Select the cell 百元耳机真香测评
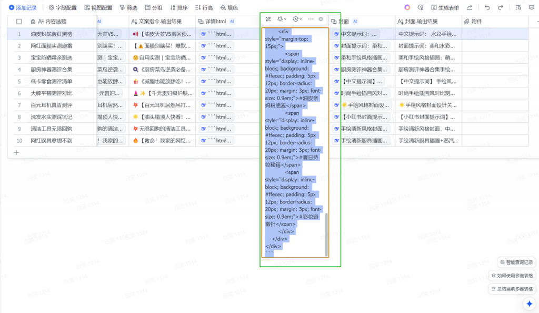Screen dimensions: 539x313 click(x=52, y=105)
